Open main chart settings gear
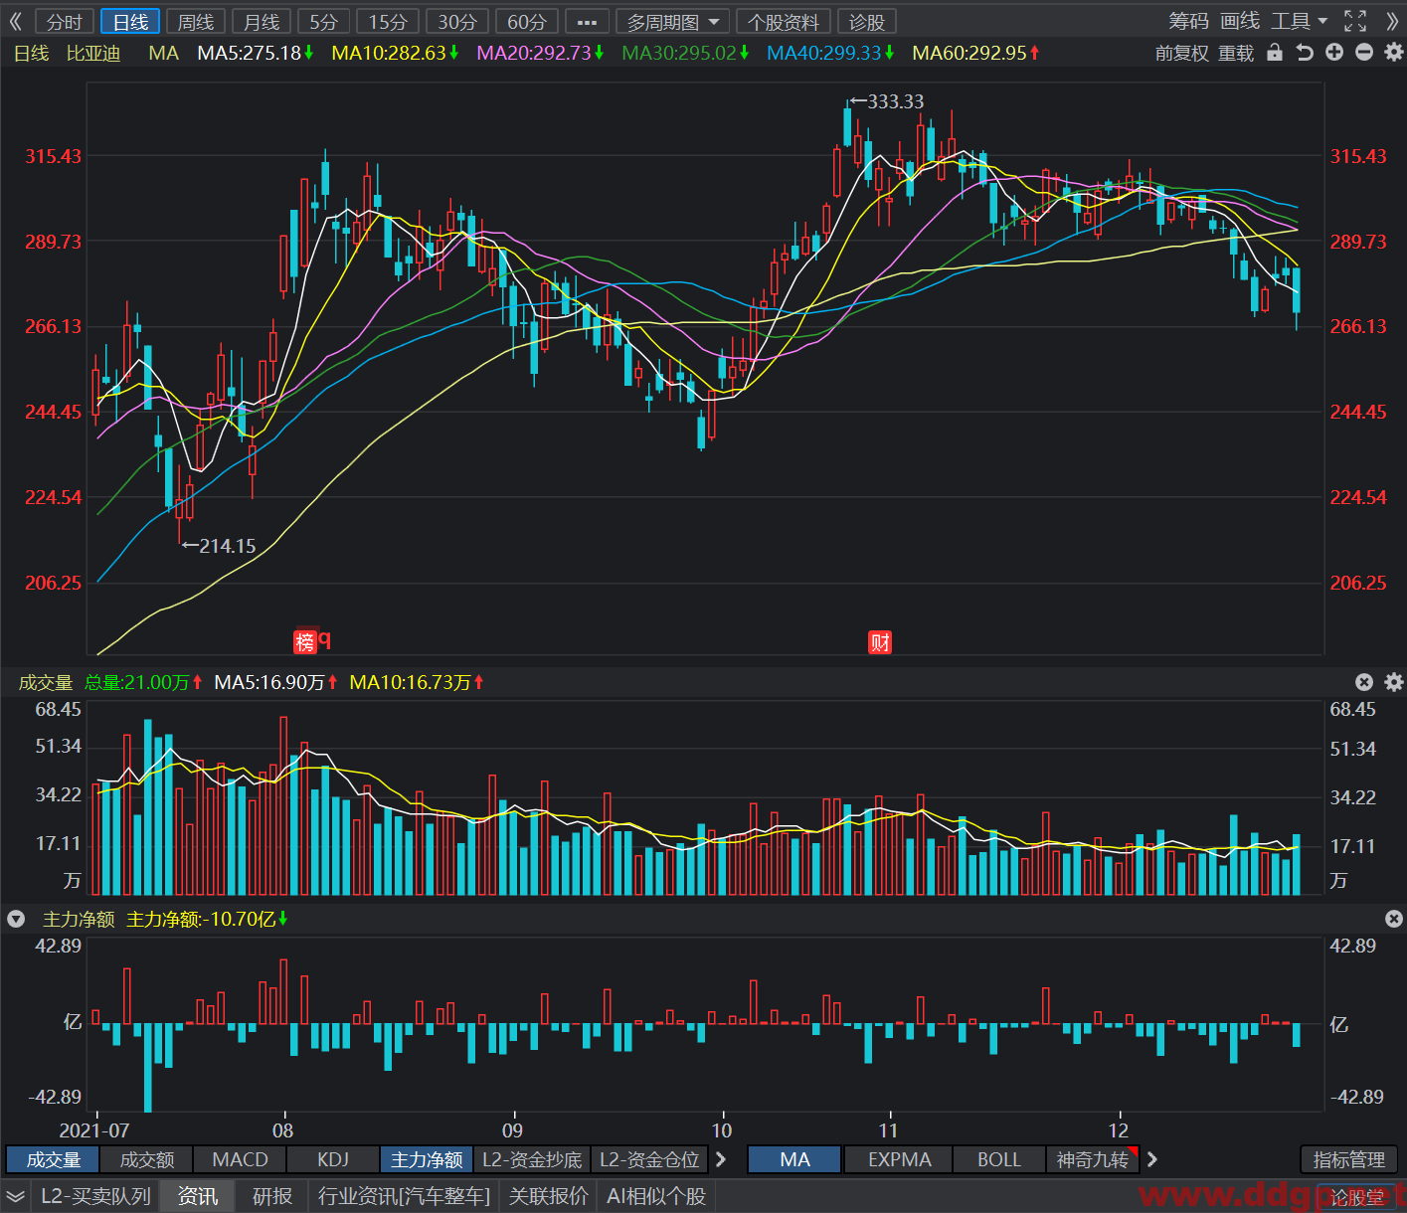The image size is (1407, 1213). 1393,53
